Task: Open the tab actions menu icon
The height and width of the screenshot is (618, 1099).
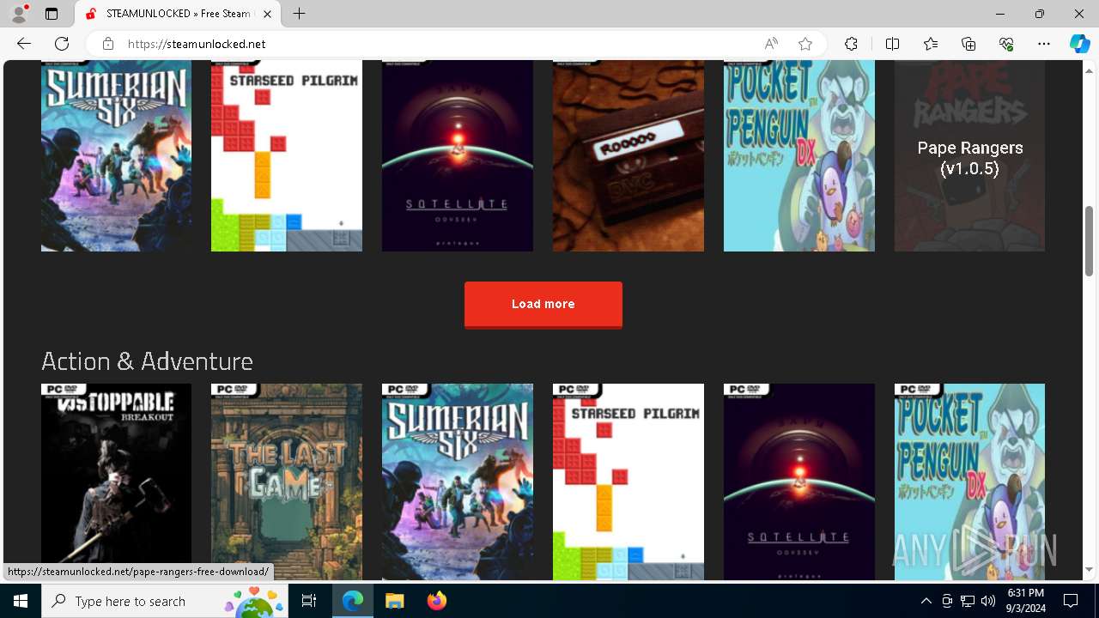Action: pos(52,14)
